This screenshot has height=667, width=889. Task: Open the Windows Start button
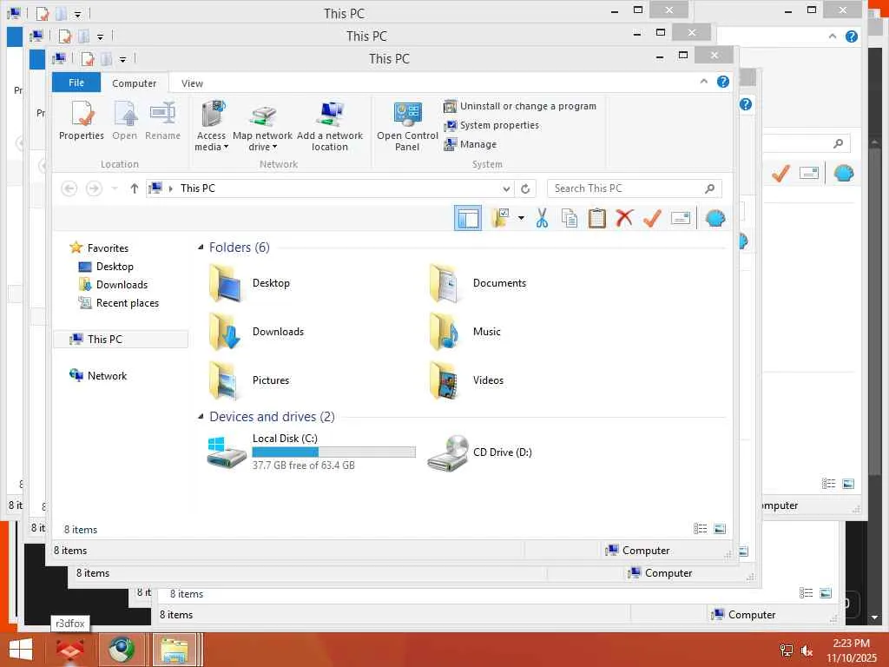click(21, 650)
